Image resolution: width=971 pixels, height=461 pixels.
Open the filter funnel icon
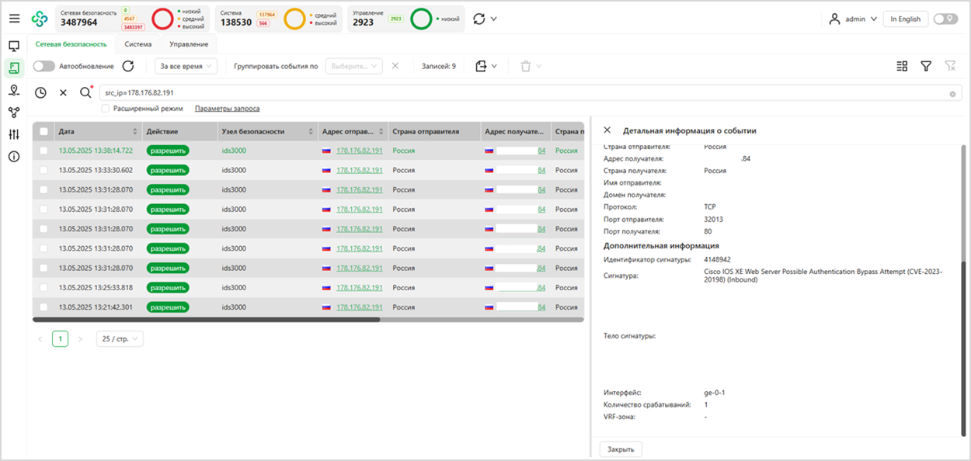pos(926,67)
